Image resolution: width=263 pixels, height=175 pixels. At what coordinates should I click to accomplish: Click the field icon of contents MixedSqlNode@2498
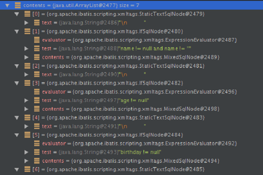[x=37, y=109]
